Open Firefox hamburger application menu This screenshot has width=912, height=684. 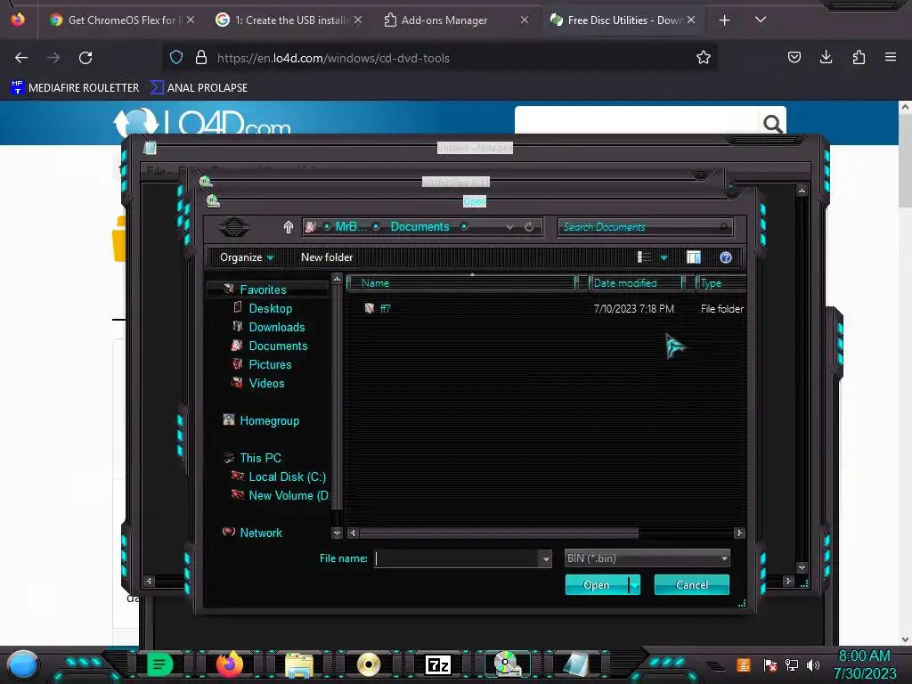click(891, 57)
